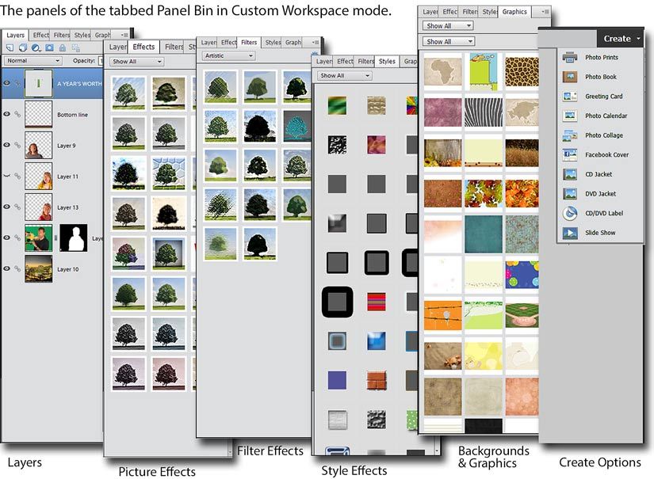Add a layer mask with mask icon
This screenshot has height=479, width=654.
pyautogui.click(x=49, y=48)
